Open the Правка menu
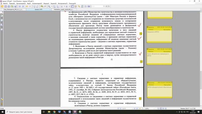 coord(12,3)
